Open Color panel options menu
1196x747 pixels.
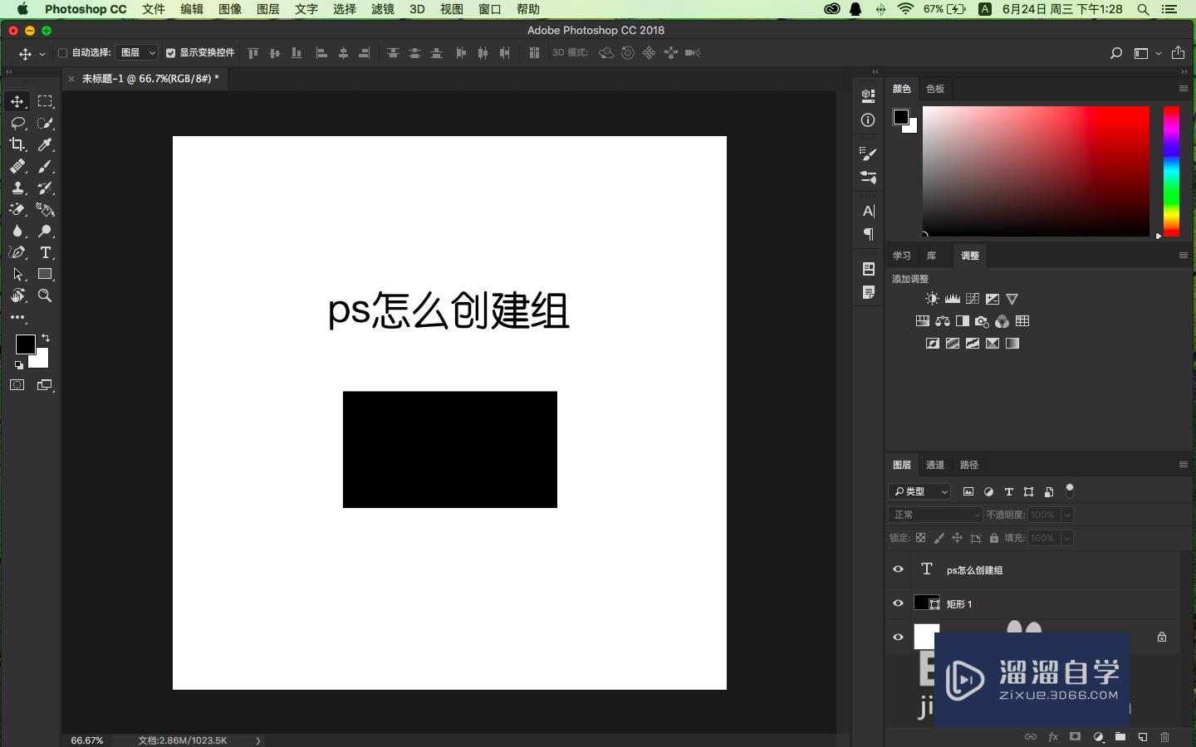(1184, 89)
